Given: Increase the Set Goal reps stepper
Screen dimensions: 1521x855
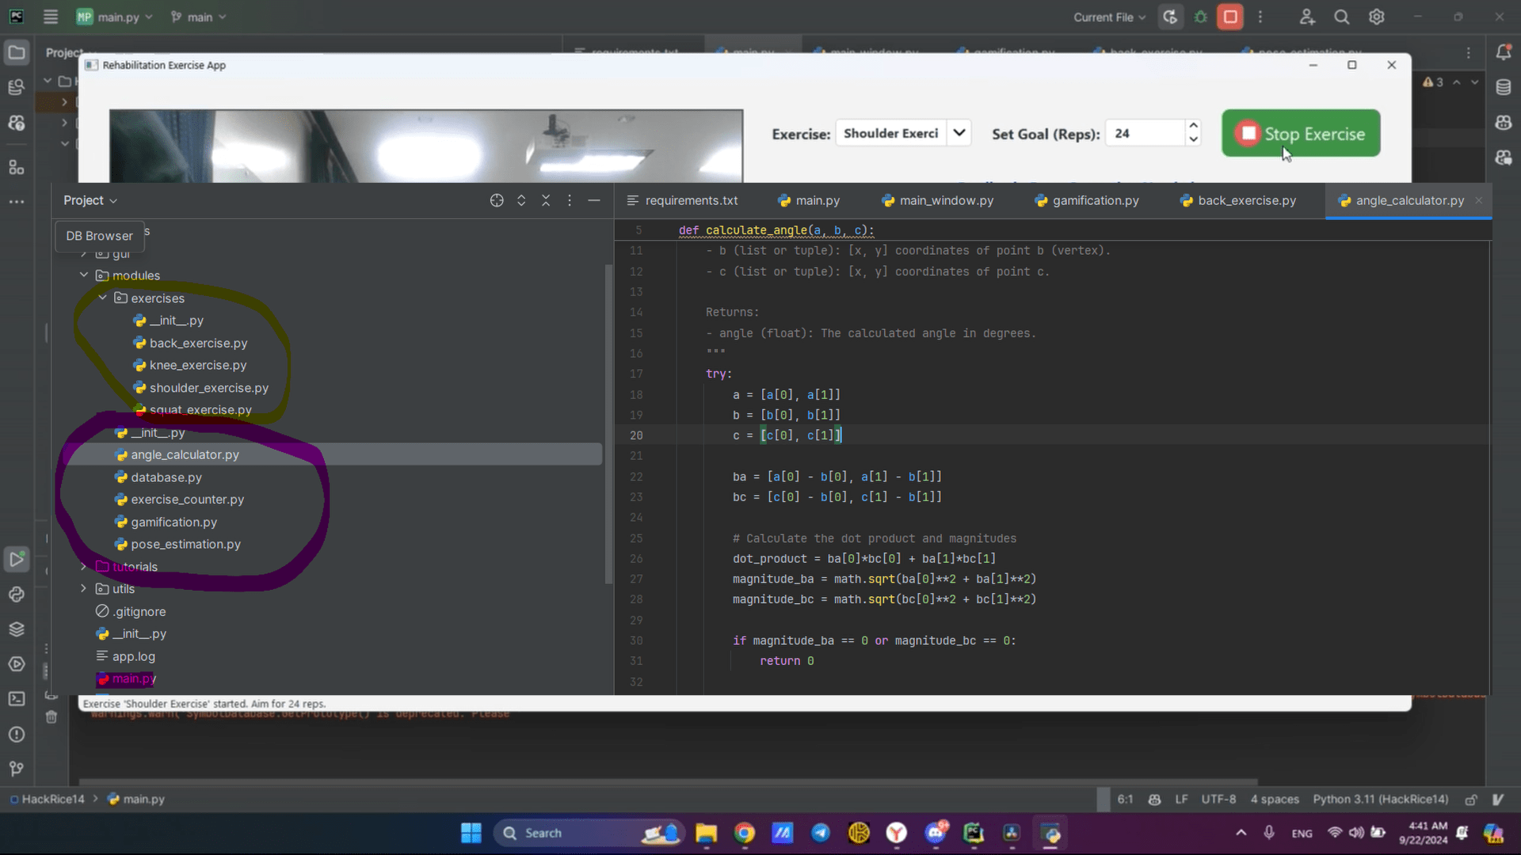Looking at the screenshot, I should [x=1193, y=126].
